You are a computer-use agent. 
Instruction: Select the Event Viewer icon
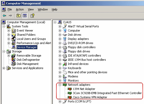click(14, 30)
